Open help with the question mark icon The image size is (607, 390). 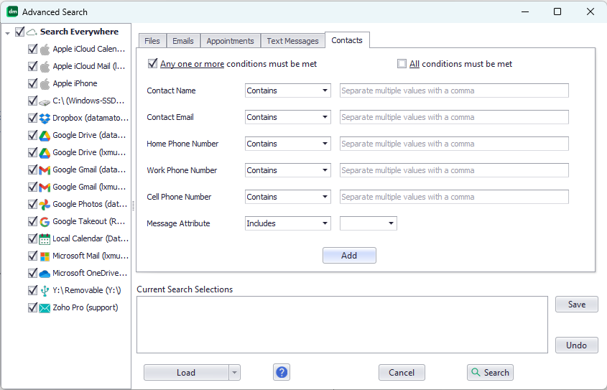(282, 373)
